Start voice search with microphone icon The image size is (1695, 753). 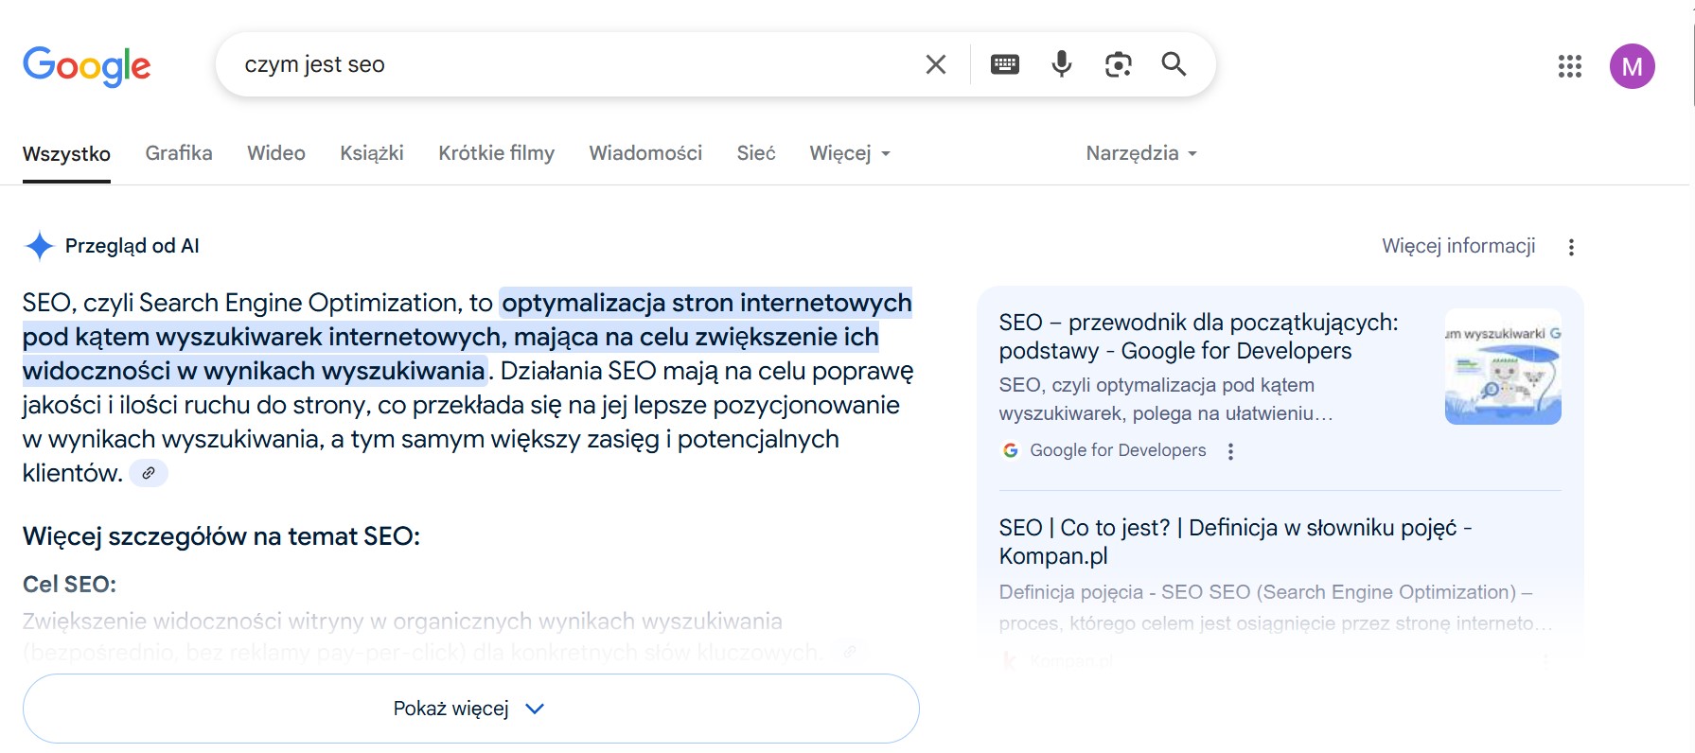coord(1062,64)
